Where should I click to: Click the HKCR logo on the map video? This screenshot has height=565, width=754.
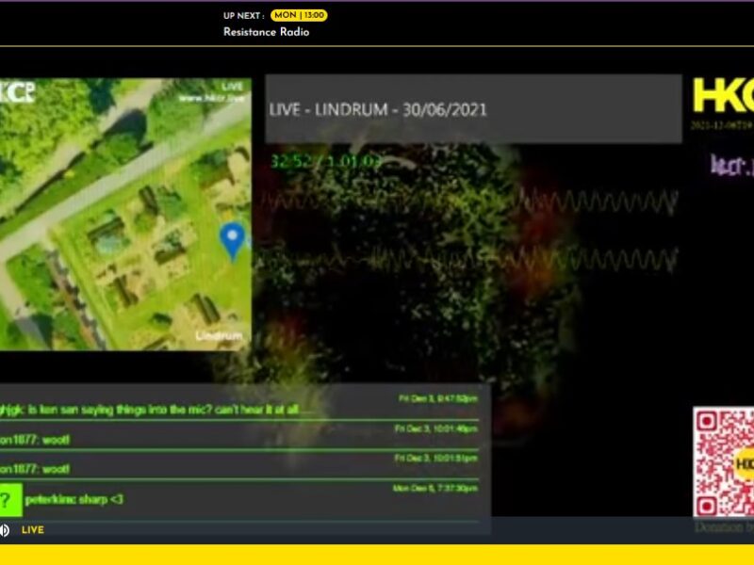pos(17,91)
